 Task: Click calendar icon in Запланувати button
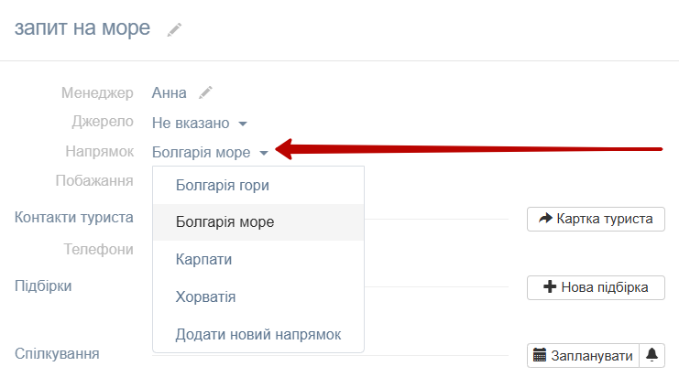540,355
